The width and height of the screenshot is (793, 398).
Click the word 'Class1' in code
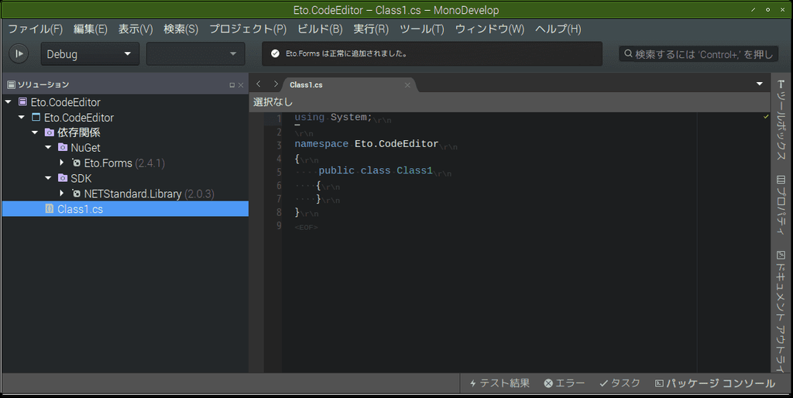coord(414,170)
